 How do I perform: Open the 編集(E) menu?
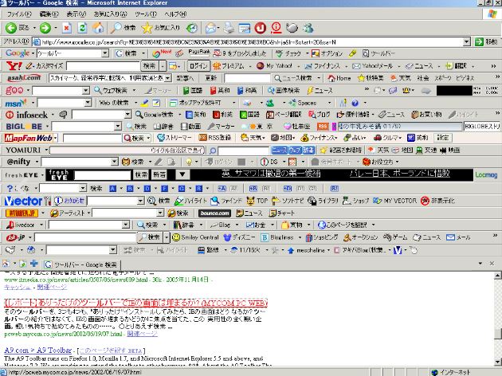point(49,14)
